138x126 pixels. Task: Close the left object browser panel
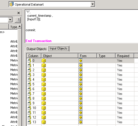point(19,13)
